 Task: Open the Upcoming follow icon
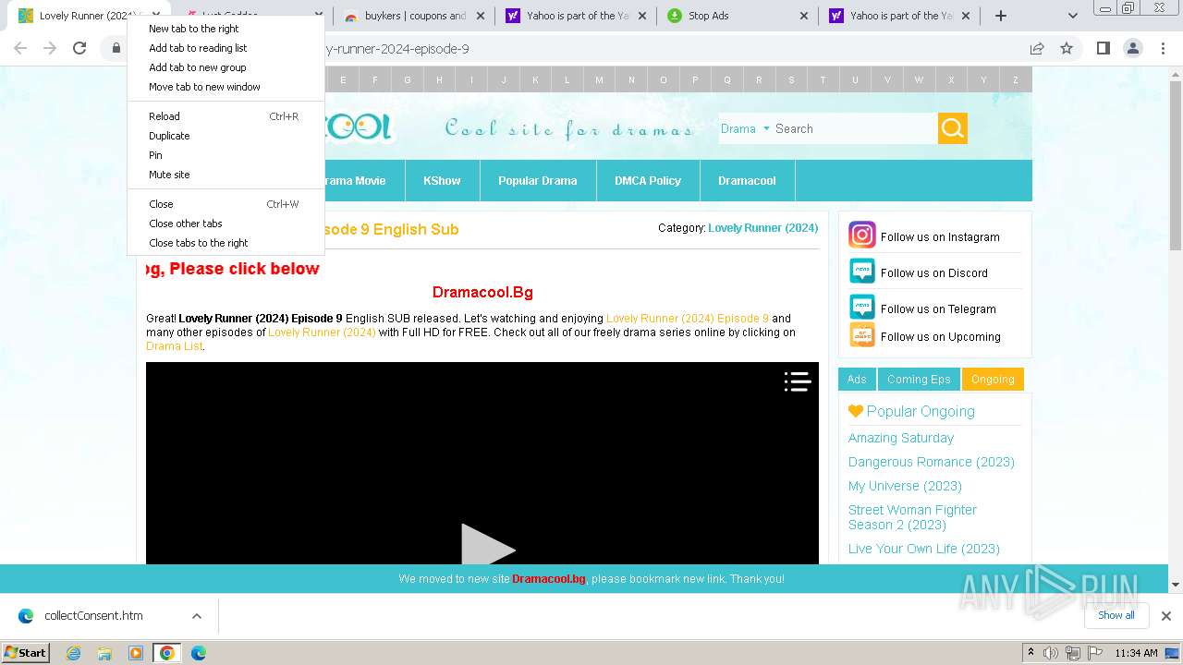pos(861,335)
